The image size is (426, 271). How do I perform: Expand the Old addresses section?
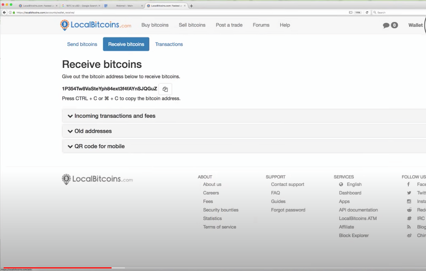[x=244, y=131]
